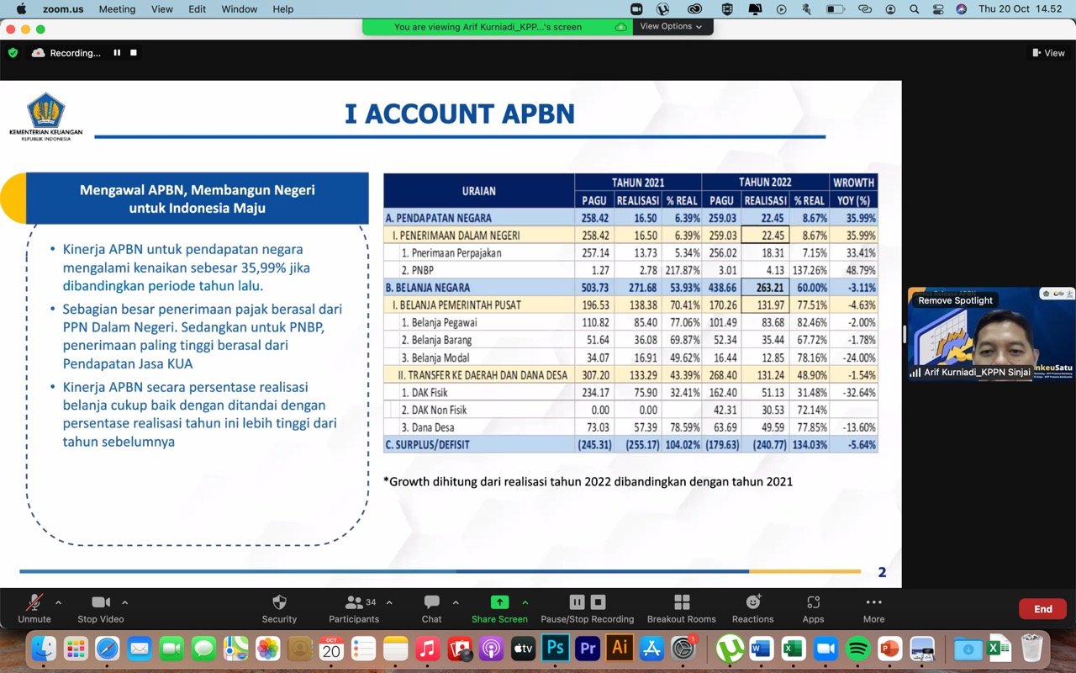
Task: Expand audio options arrow beside Unmute
Action: tap(58, 602)
